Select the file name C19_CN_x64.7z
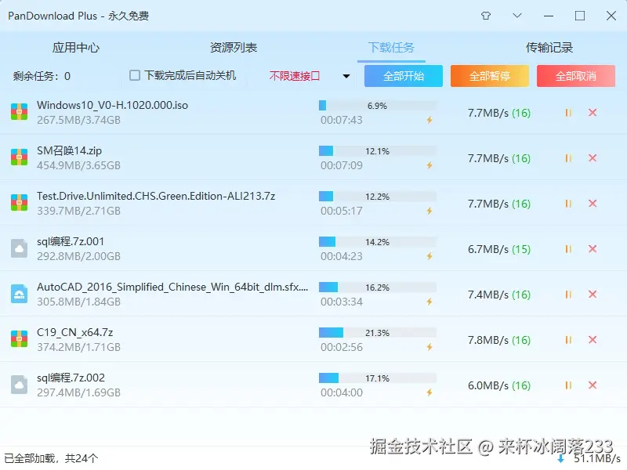This screenshot has width=627, height=470. click(x=74, y=332)
